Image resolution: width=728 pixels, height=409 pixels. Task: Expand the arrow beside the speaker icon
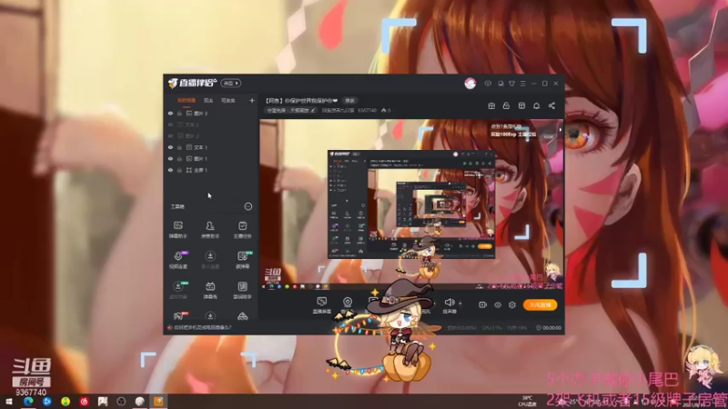[x=460, y=304]
